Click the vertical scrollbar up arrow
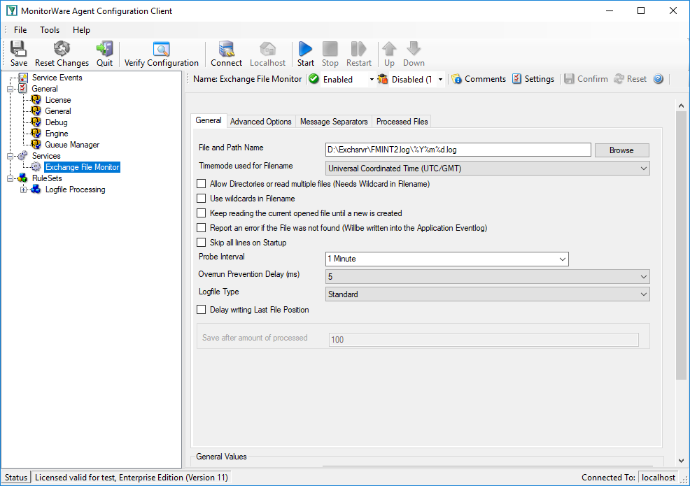Image resolution: width=690 pixels, height=486 pixels. [681, 106]
